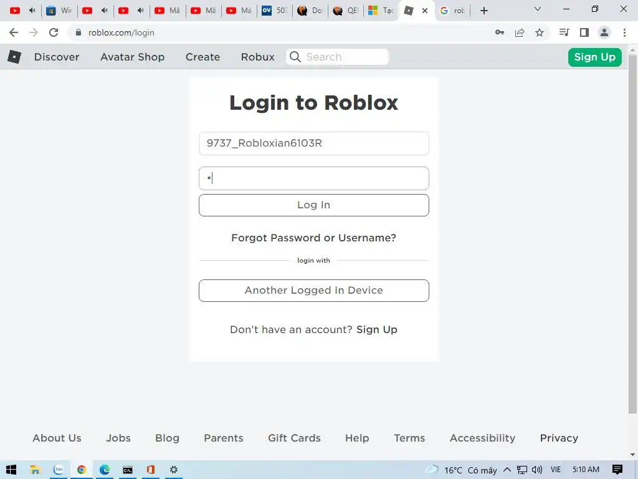
Task: Reload the page with refresh icon
Action: click(54, 32)
